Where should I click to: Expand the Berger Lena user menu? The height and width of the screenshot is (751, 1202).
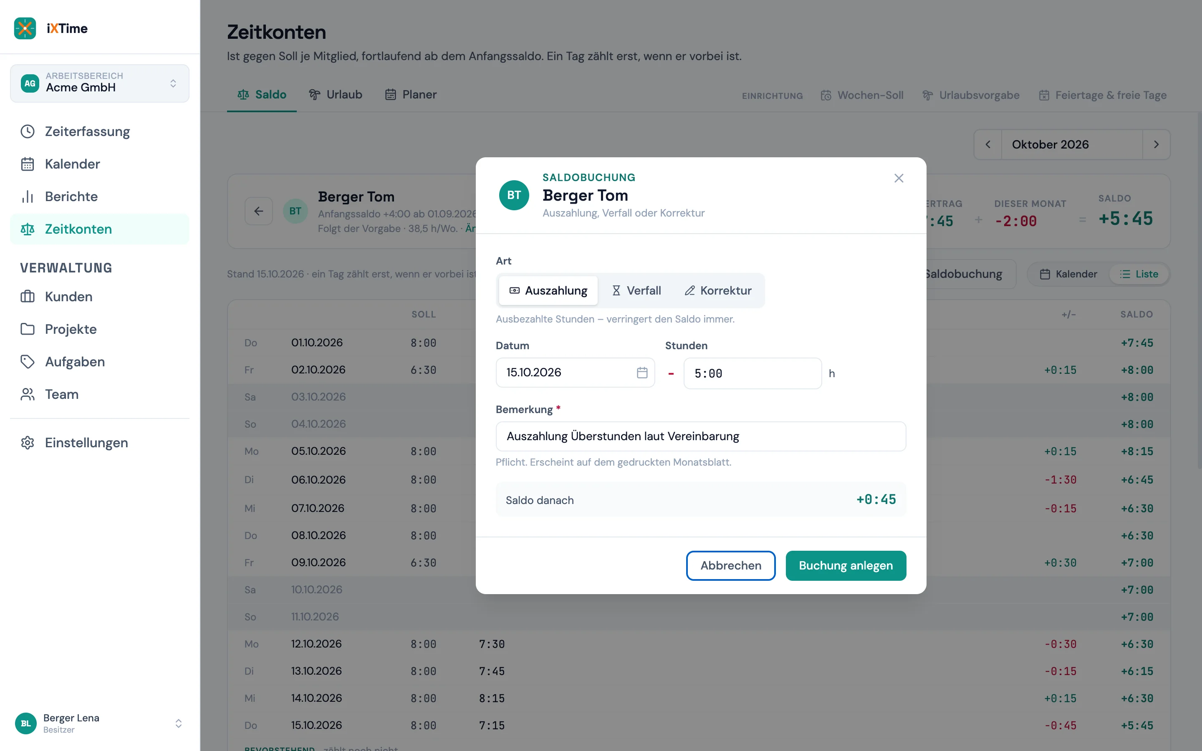[x=99, y=723]
